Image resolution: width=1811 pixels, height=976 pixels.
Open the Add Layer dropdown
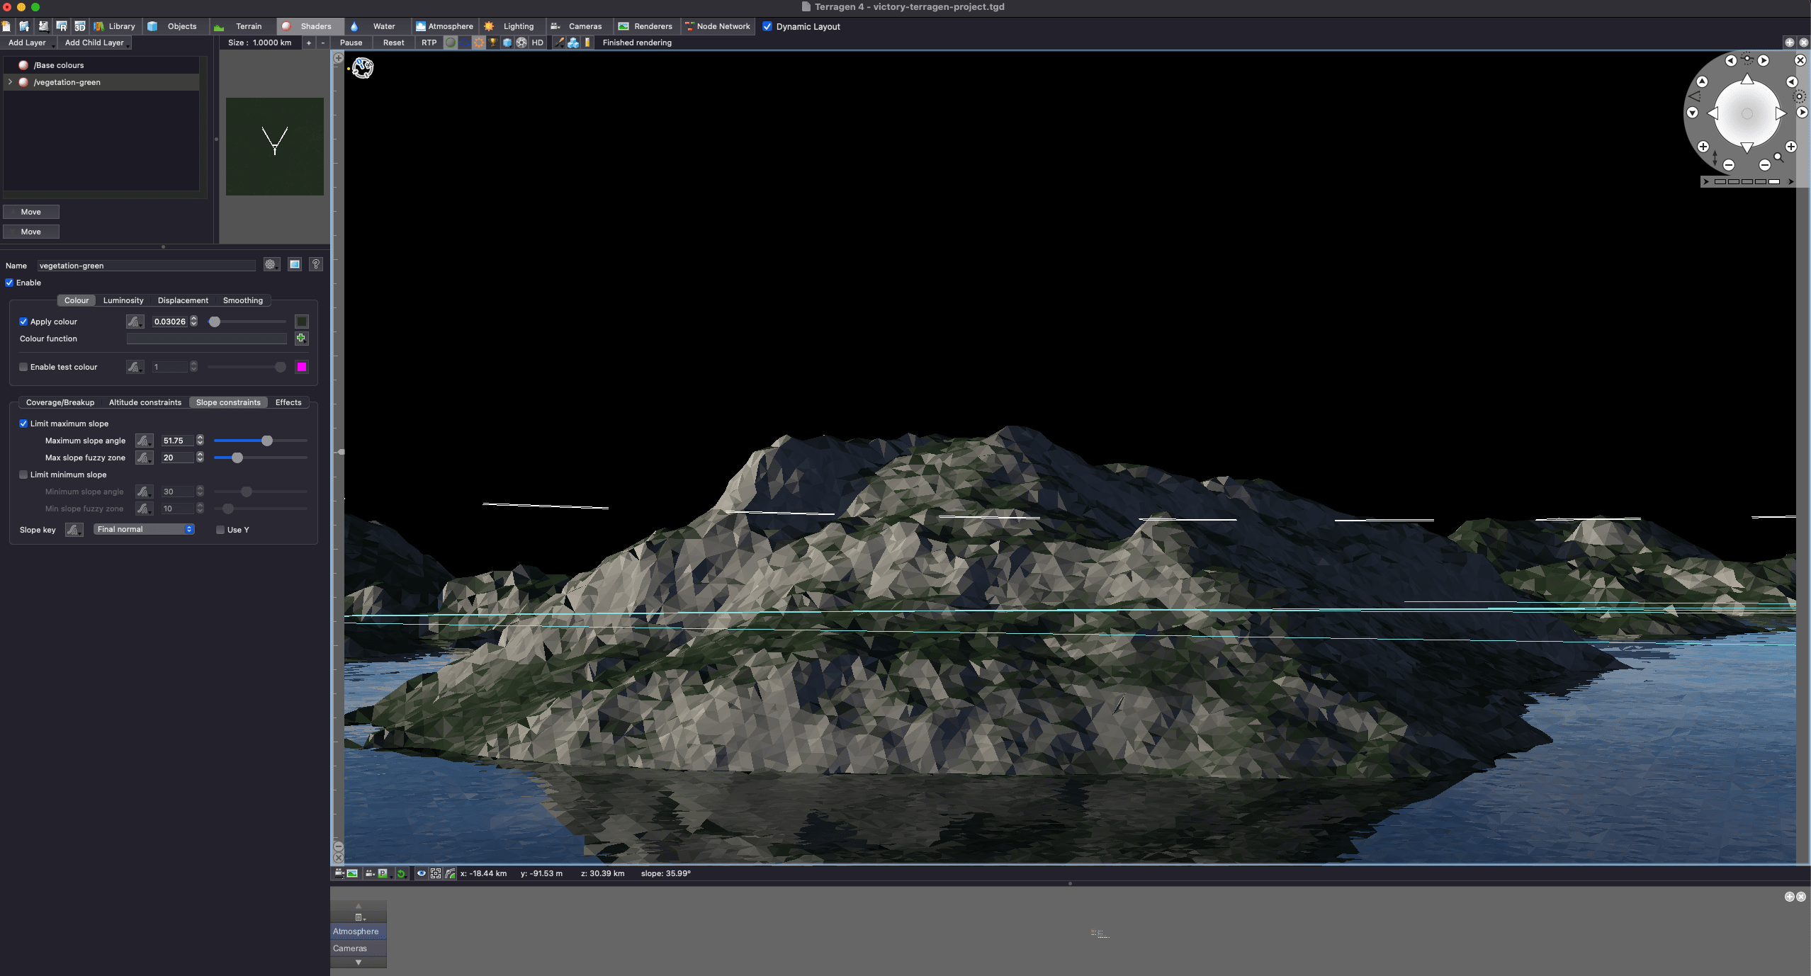pos(28,42)
